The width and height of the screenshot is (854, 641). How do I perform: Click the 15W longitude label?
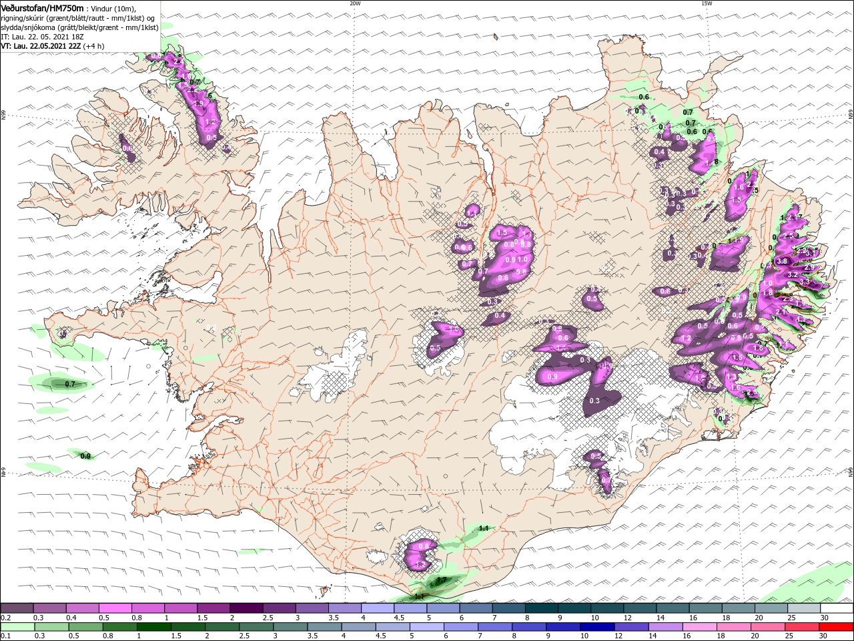[x=707, y=3]
